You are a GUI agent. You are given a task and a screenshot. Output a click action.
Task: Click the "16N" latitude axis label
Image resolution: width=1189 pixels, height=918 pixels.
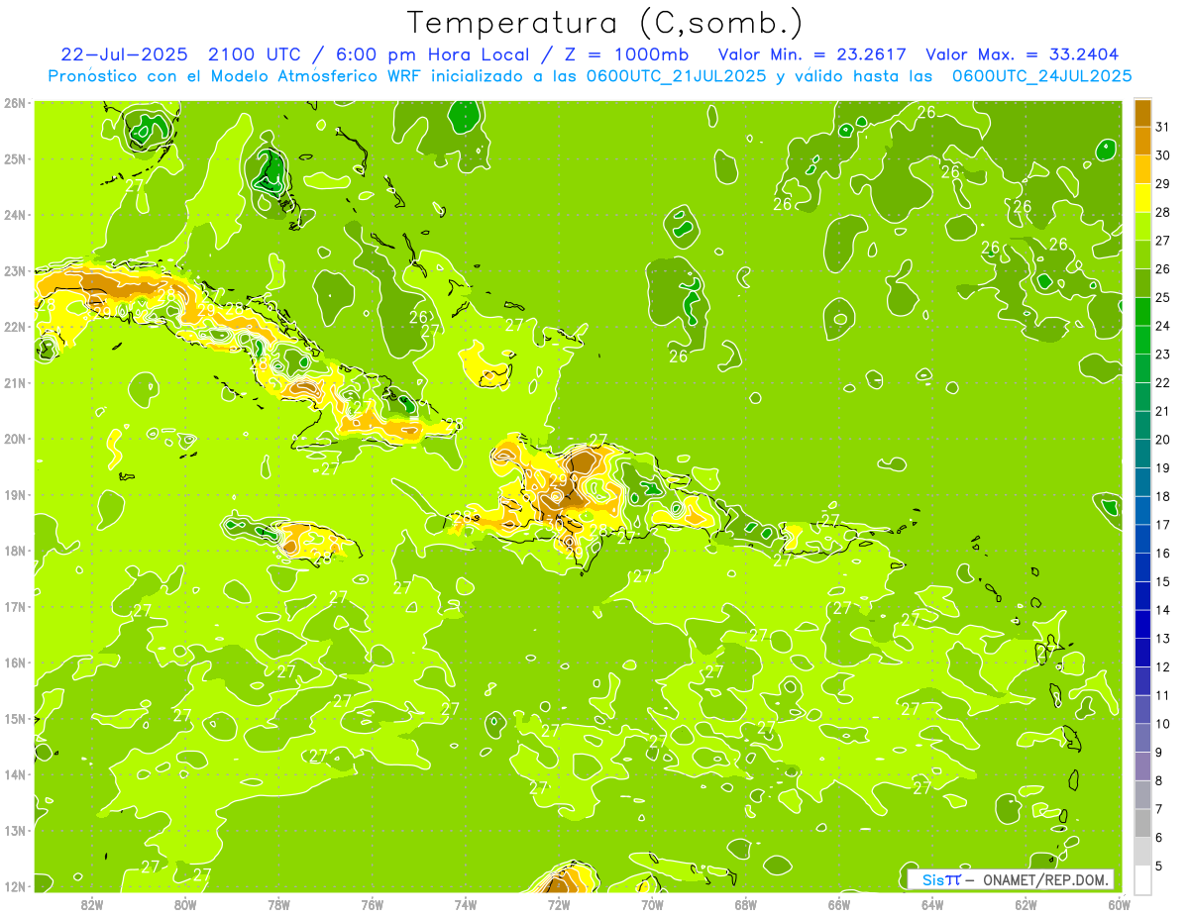[x=15, y=663]
